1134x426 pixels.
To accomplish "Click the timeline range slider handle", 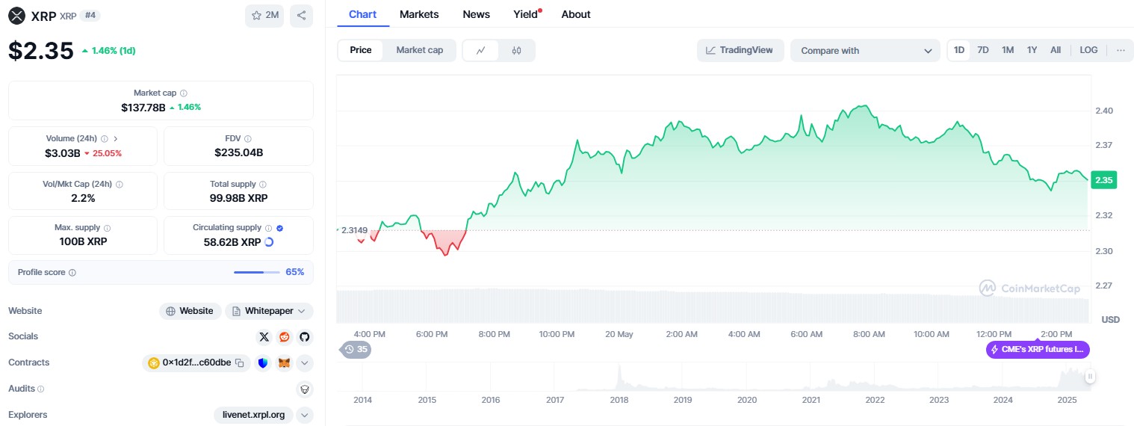I will tap(1090, 377).
